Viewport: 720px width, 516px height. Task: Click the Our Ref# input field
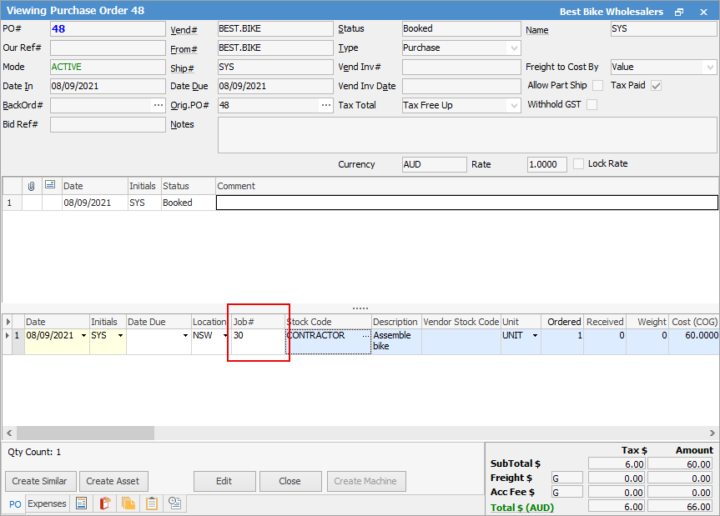pyautogui.click(x=108, y=48)
